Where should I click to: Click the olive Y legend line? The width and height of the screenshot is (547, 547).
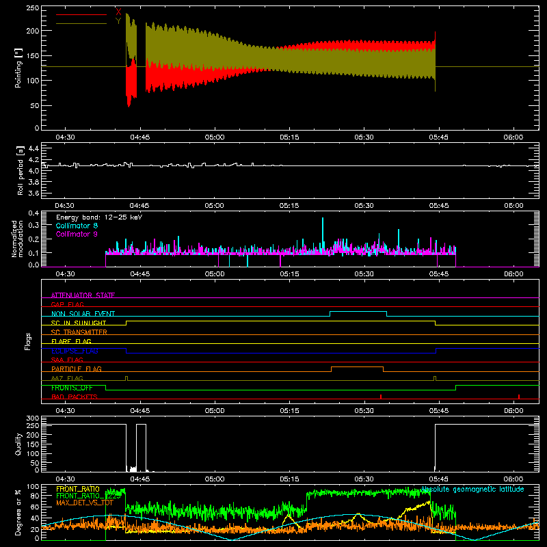click(x=81, y=24)
